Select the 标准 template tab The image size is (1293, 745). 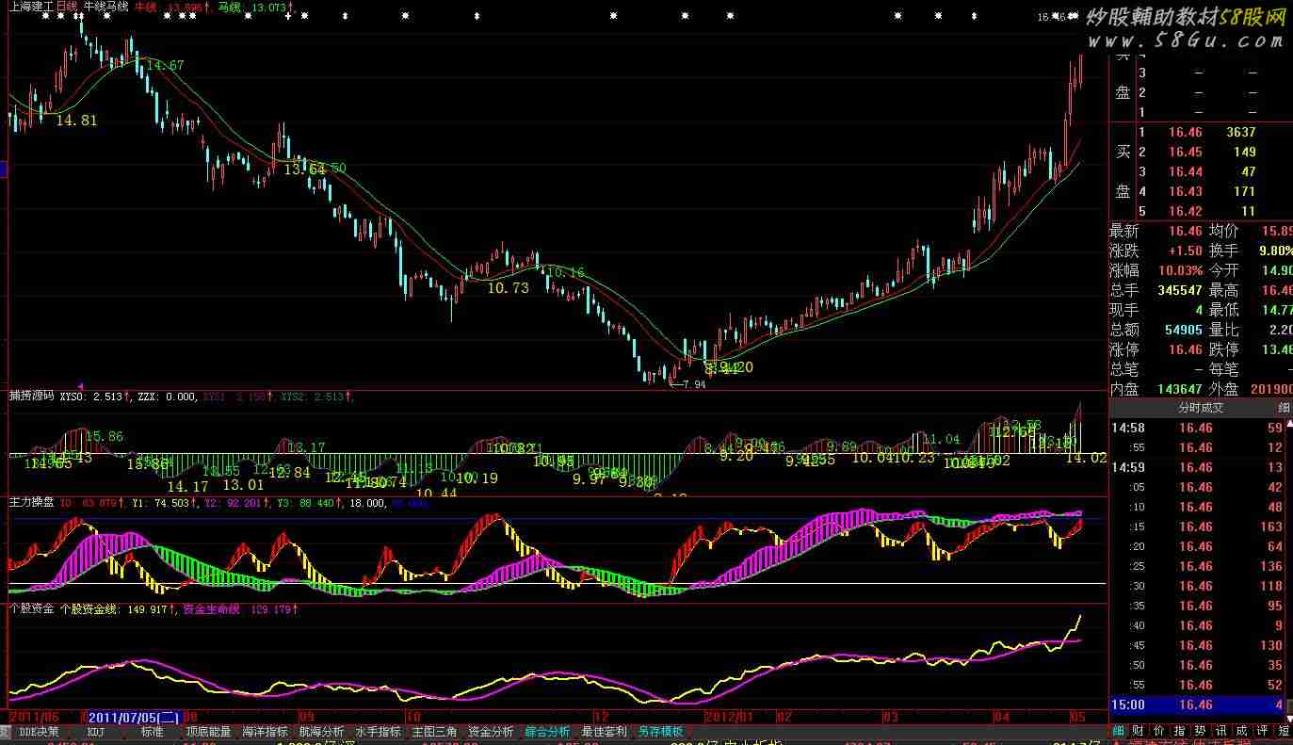pyautogui.click(x=152, y=731)
